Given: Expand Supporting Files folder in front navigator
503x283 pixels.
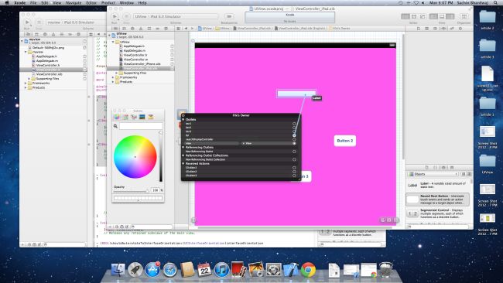Looking at the screenshot, I should click(117, 73).
